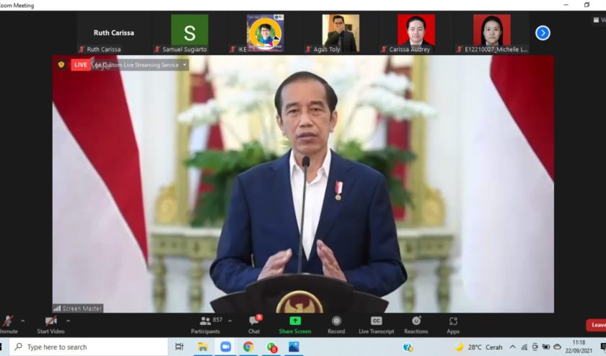The width and height of the screenshot is (606, 356).
Task: Unmute the microphone
Action: pyautogui.click(x=8, y=325)
